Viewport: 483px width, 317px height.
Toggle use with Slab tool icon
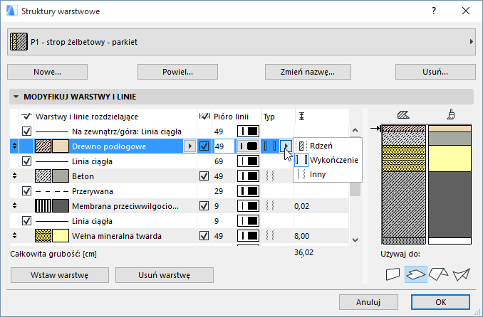pyautogui.click(x=416, y=274)
